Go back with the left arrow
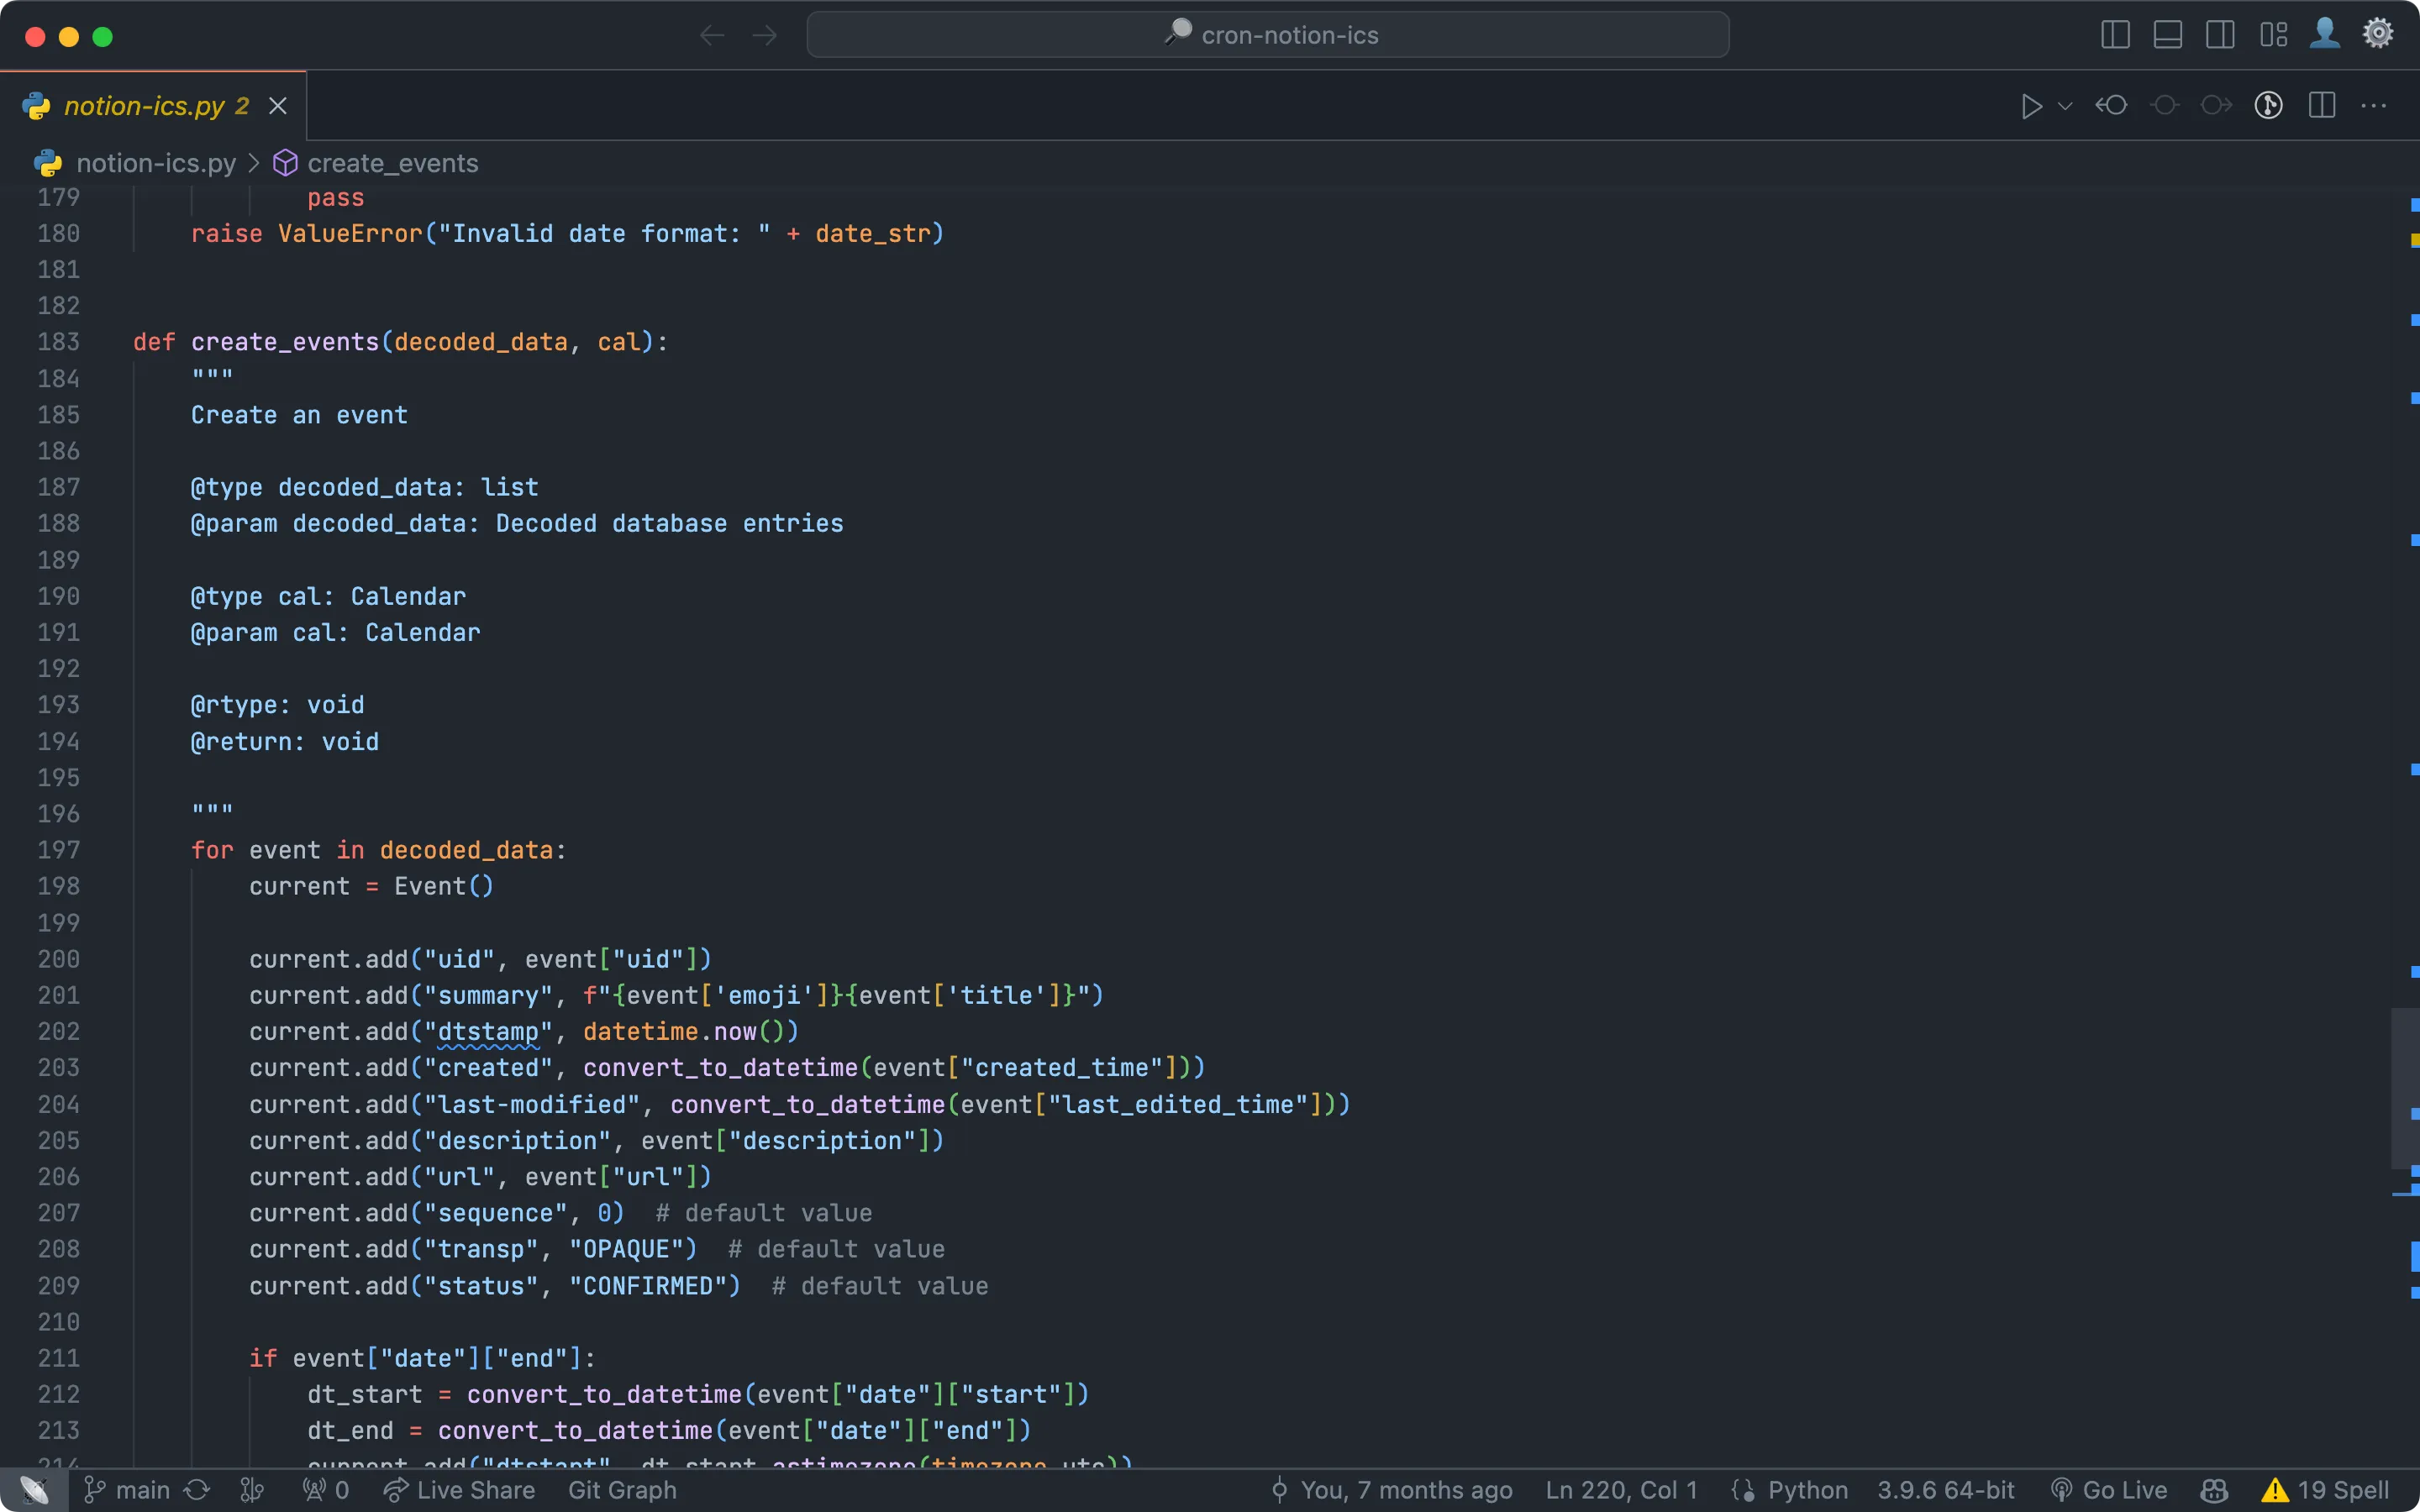This screenshot has height=1512, width=2420. [712, 36]
